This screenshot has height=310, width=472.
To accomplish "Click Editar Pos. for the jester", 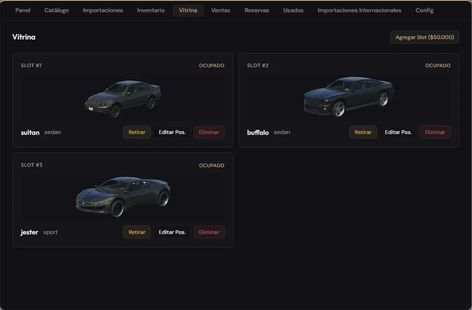I will [x=172, y=232].
